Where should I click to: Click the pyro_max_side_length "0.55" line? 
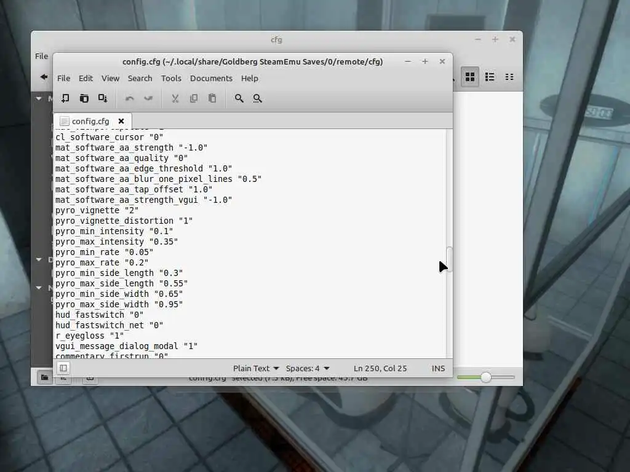tap(121, 283)
